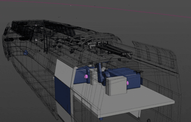The width and height of the screenshot is (191, 122).
Task: Click the magenta horizon axis line
Action: [116, 9]
